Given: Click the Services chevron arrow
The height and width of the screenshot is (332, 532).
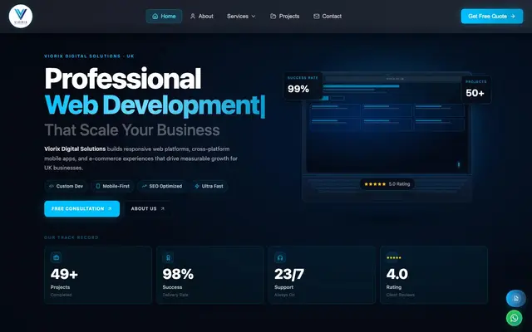Looking at the screenshot, I should (254, 17).
